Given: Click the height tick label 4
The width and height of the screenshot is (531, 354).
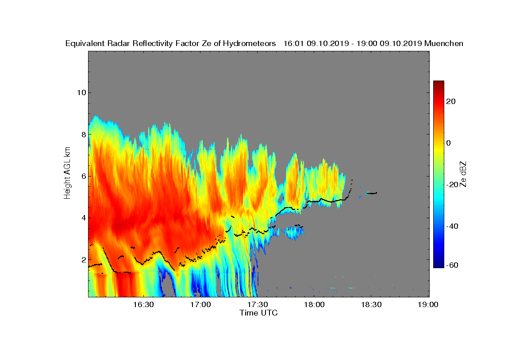Looking at the screenshot, I should click(83, 218).
